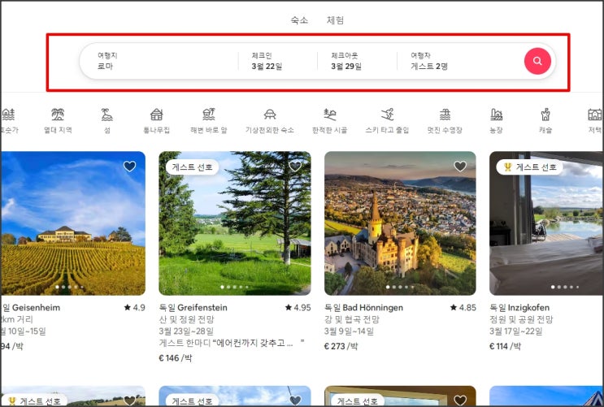Save the Geisenheim listing with heart
604x407 pixels.
coord(129,167)
